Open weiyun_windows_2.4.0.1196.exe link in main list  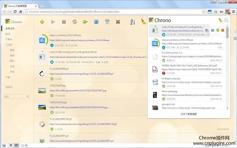tap(79, 40)
